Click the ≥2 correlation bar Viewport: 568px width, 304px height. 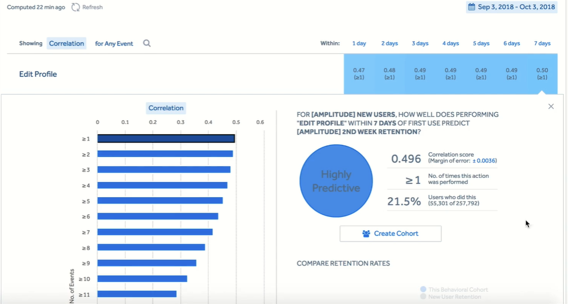165,154
